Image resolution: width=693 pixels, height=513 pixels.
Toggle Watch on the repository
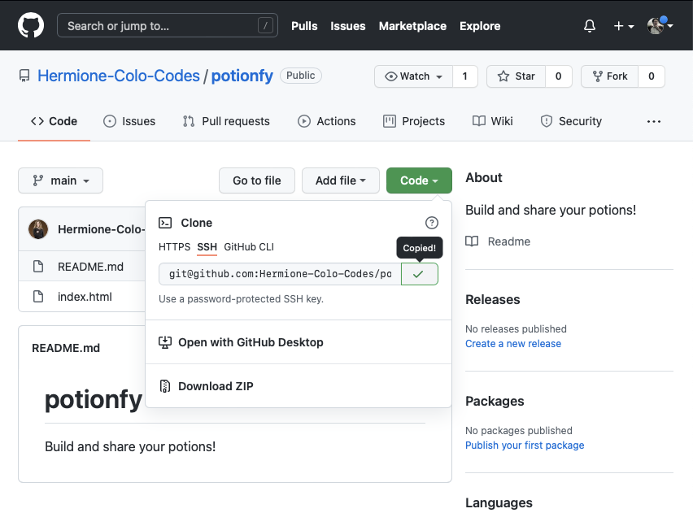[x=413, y=76]
